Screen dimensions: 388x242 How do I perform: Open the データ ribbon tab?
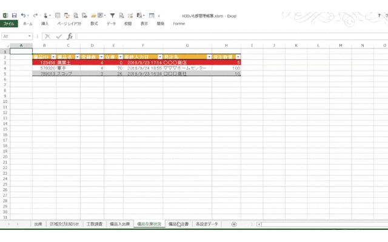pos(111,24)
